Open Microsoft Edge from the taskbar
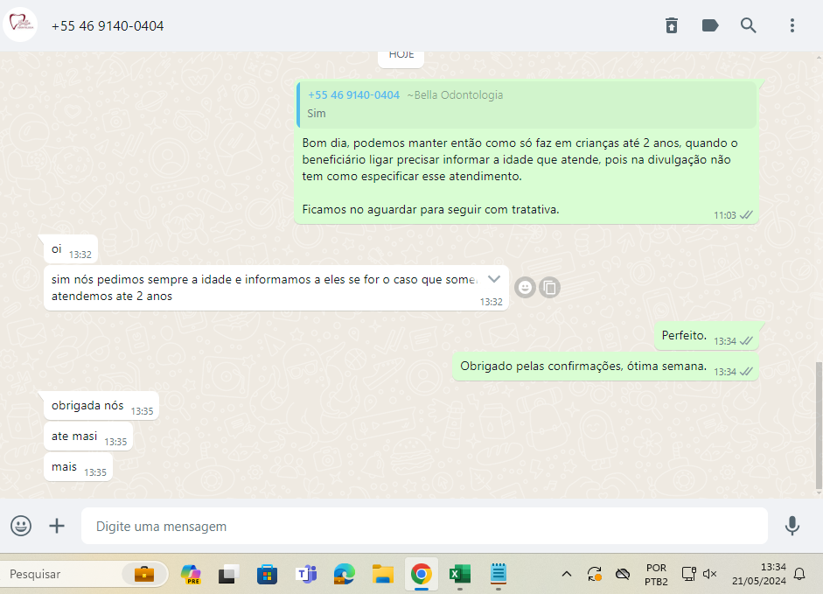Viewport: 823px width, 594px height. 345,574
